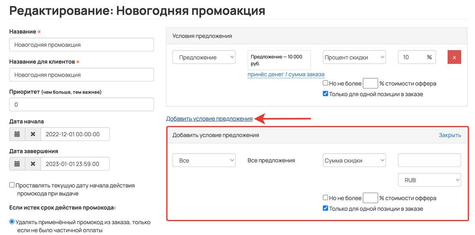
Task: Open the 'Процент скидки' dropdown
Action: (354, 57)
